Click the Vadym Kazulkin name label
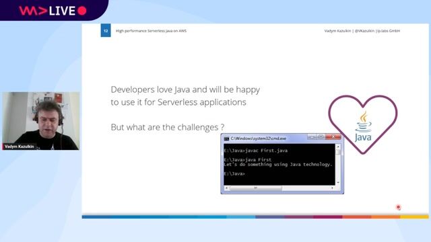Viewport: 431px width, 242px height. (x=19, y=147)
